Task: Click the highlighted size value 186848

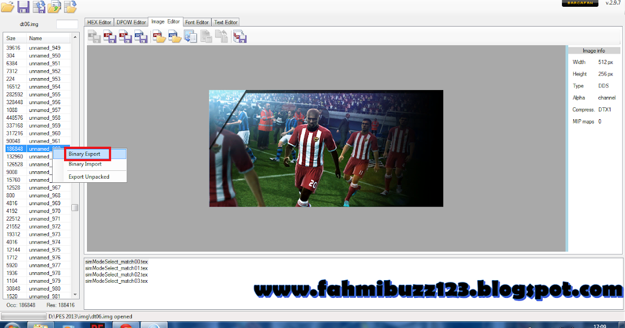Action: 14,149
